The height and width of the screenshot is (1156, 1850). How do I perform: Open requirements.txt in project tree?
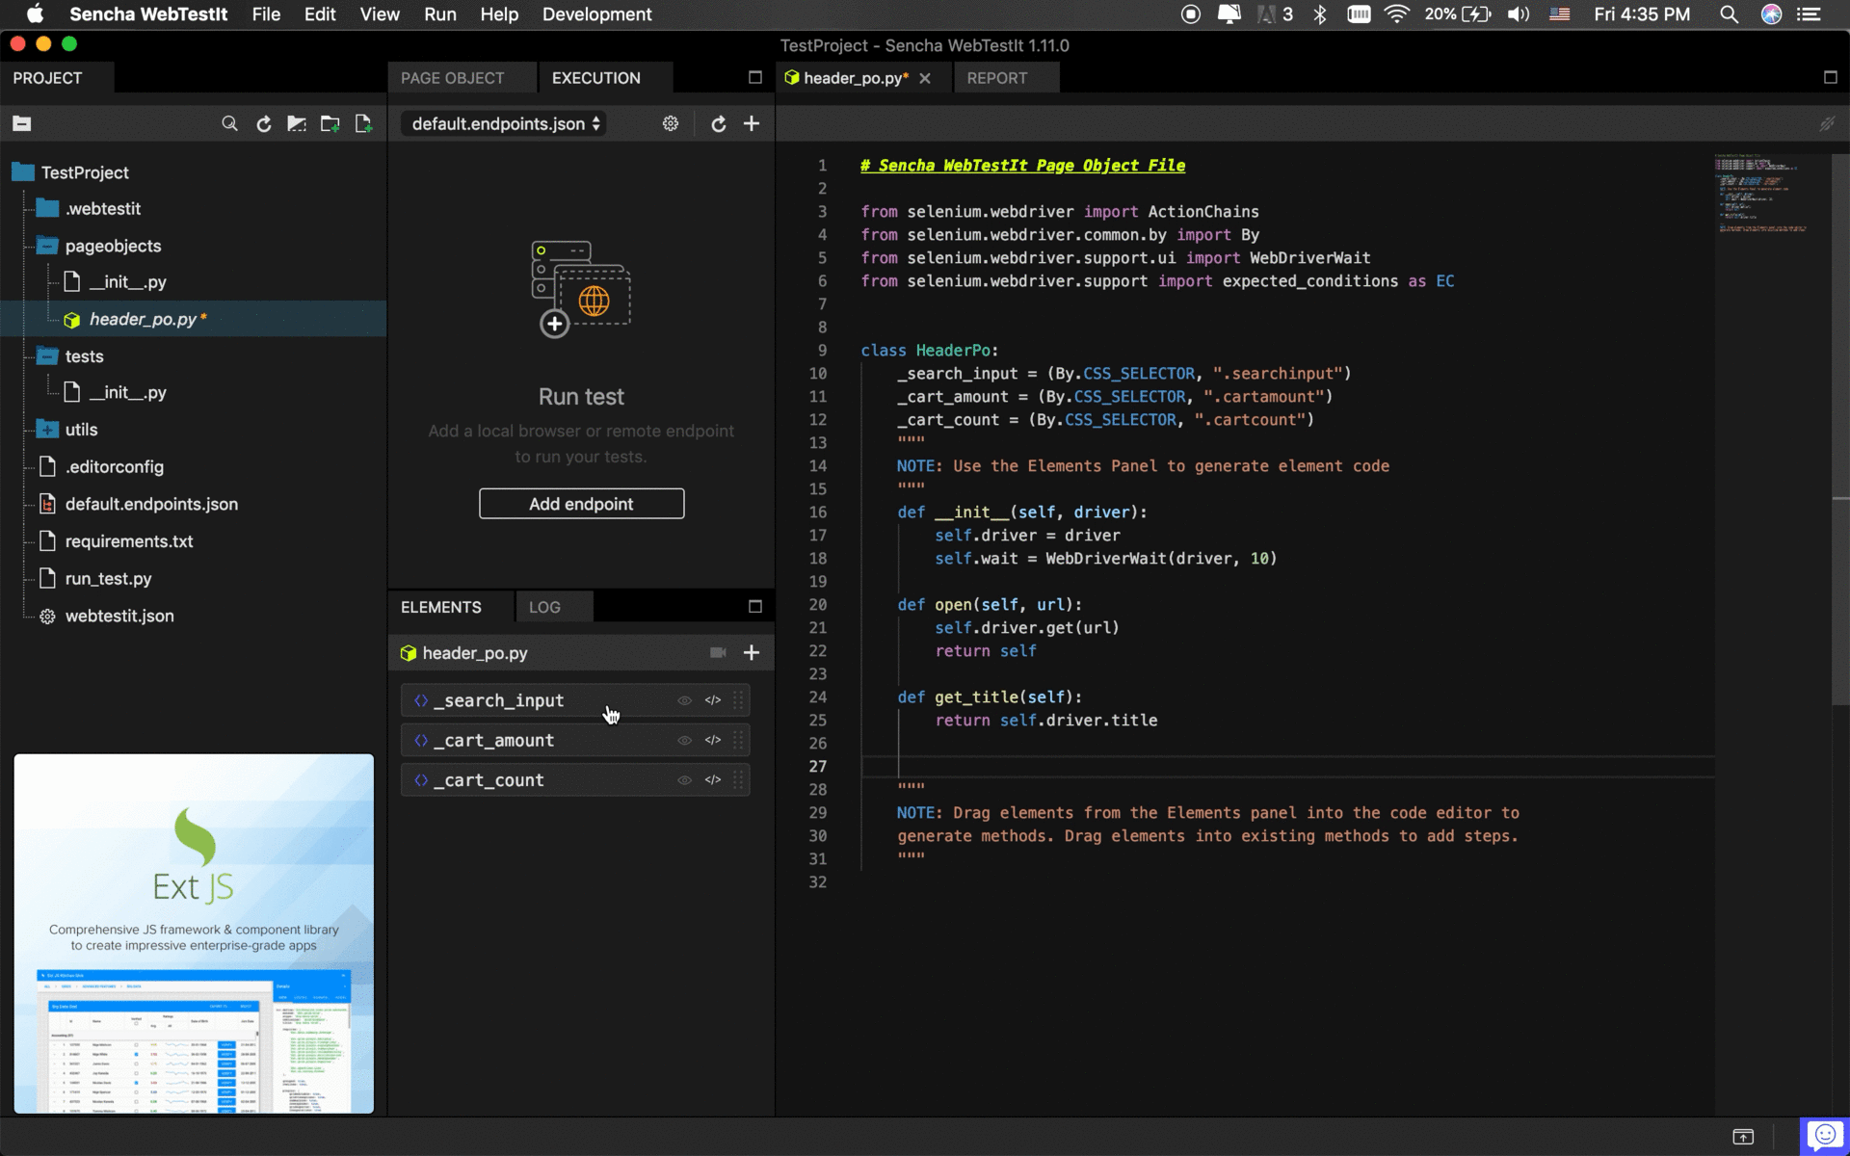coord(129,541)
